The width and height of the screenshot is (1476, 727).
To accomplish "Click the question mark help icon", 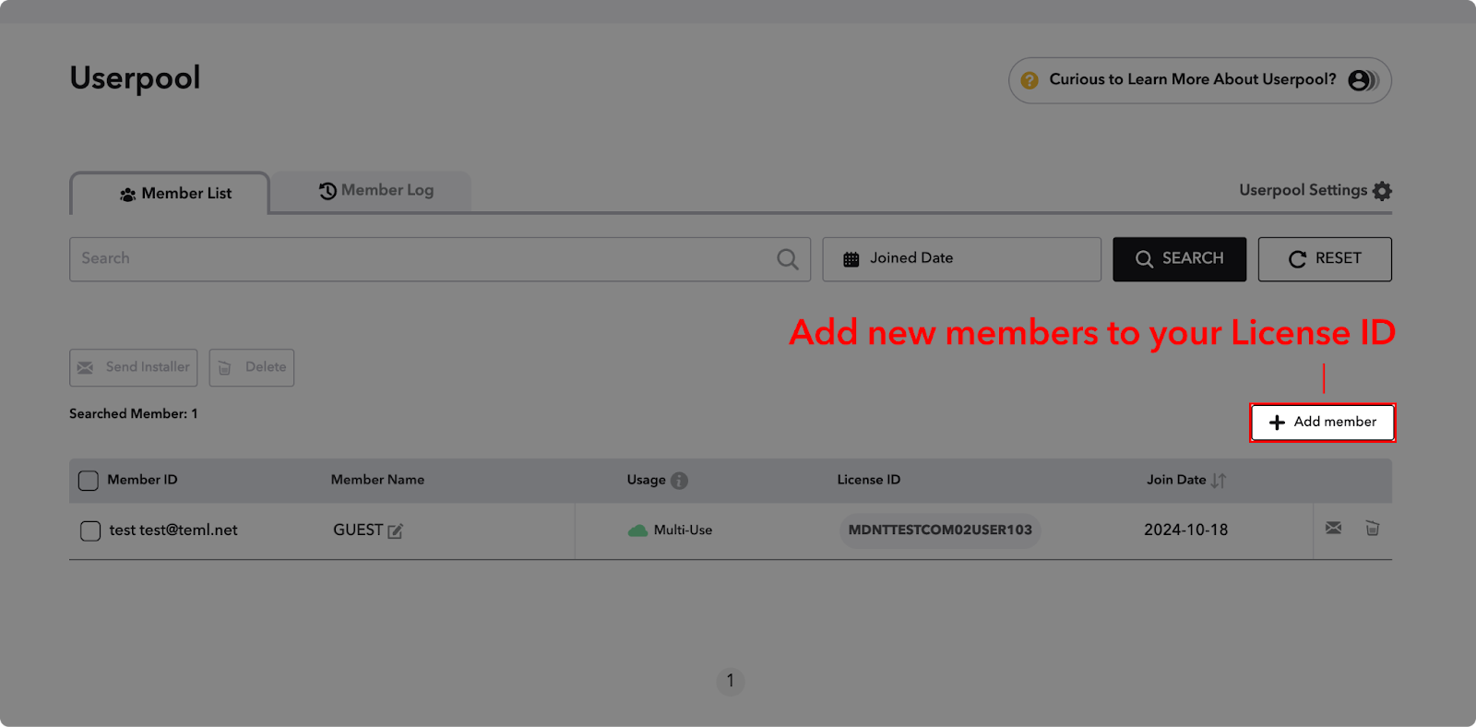I will point(1030,80).
